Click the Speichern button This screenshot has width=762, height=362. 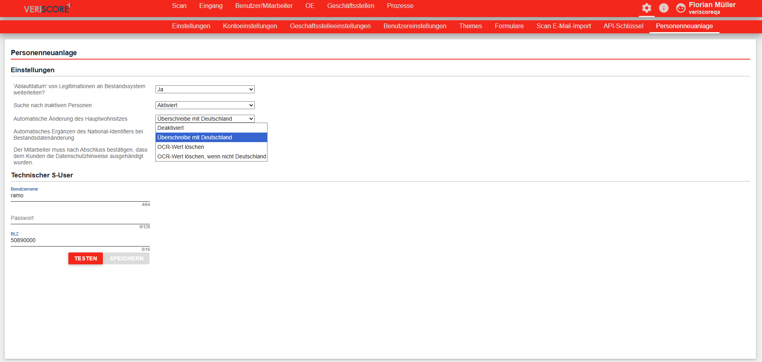[126, 258]
